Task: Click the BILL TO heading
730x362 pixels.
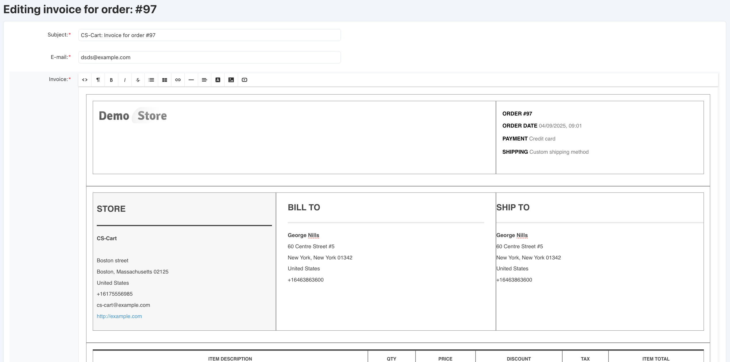Action: click(x=304, y=207)
